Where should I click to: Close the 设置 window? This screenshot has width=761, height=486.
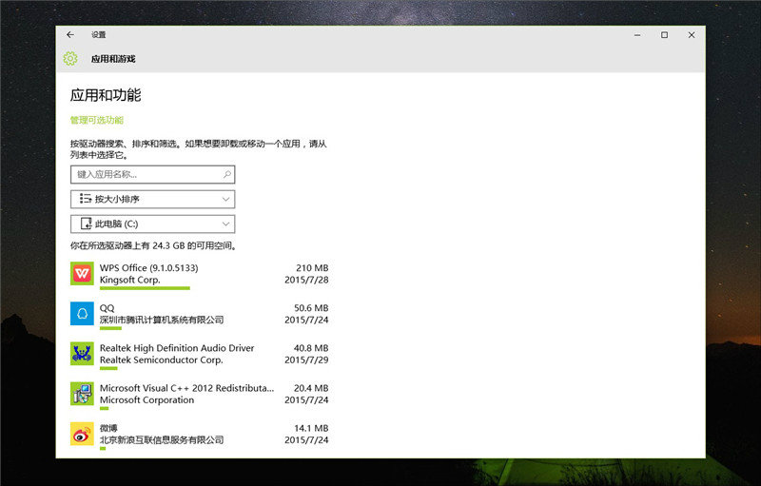(x=692, y=35)
